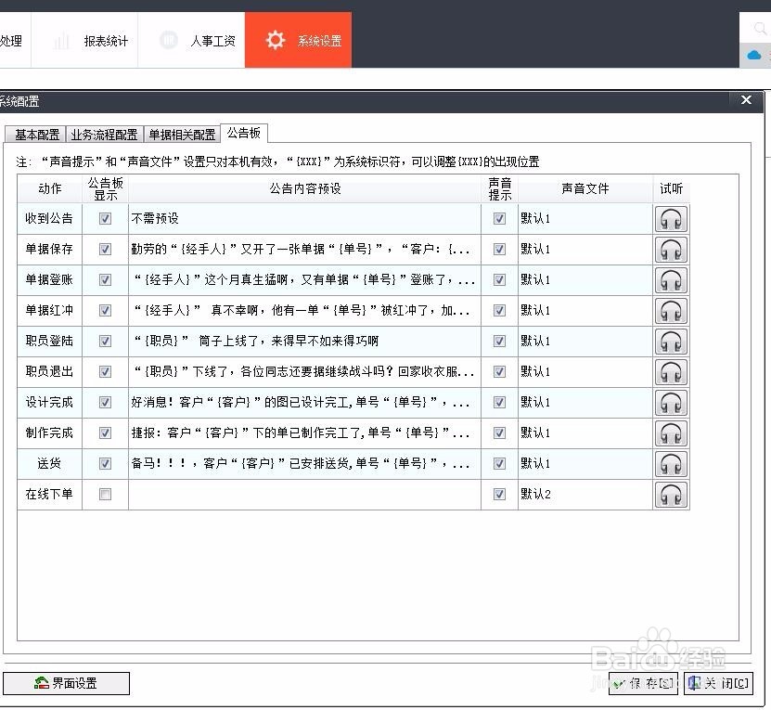This screenshot has height=710, width=771.
Task: Switch to the 基本配置 tab
Action: (x=34, y=133)
